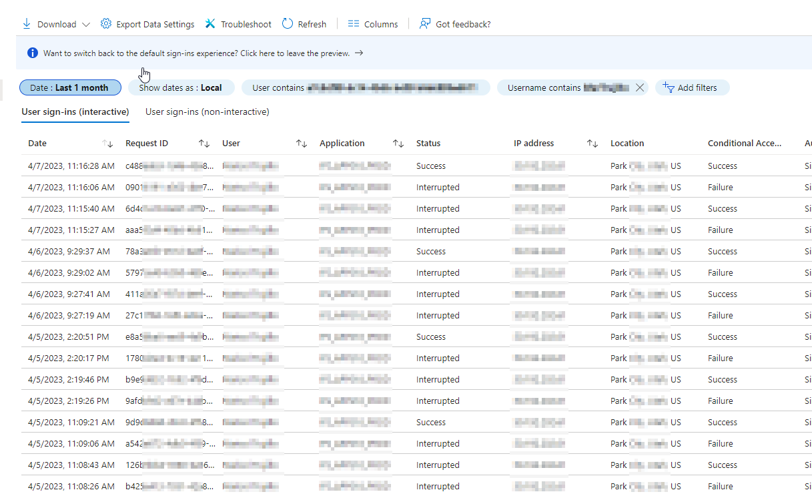Select the 4/5/2023, 11:09:06 AM row
Screen dimensions: 812x496
click(416, 443)
